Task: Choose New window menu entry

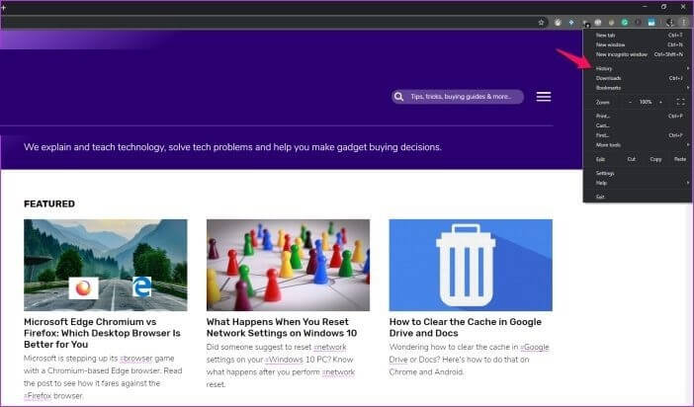Action: click(638, 44)
